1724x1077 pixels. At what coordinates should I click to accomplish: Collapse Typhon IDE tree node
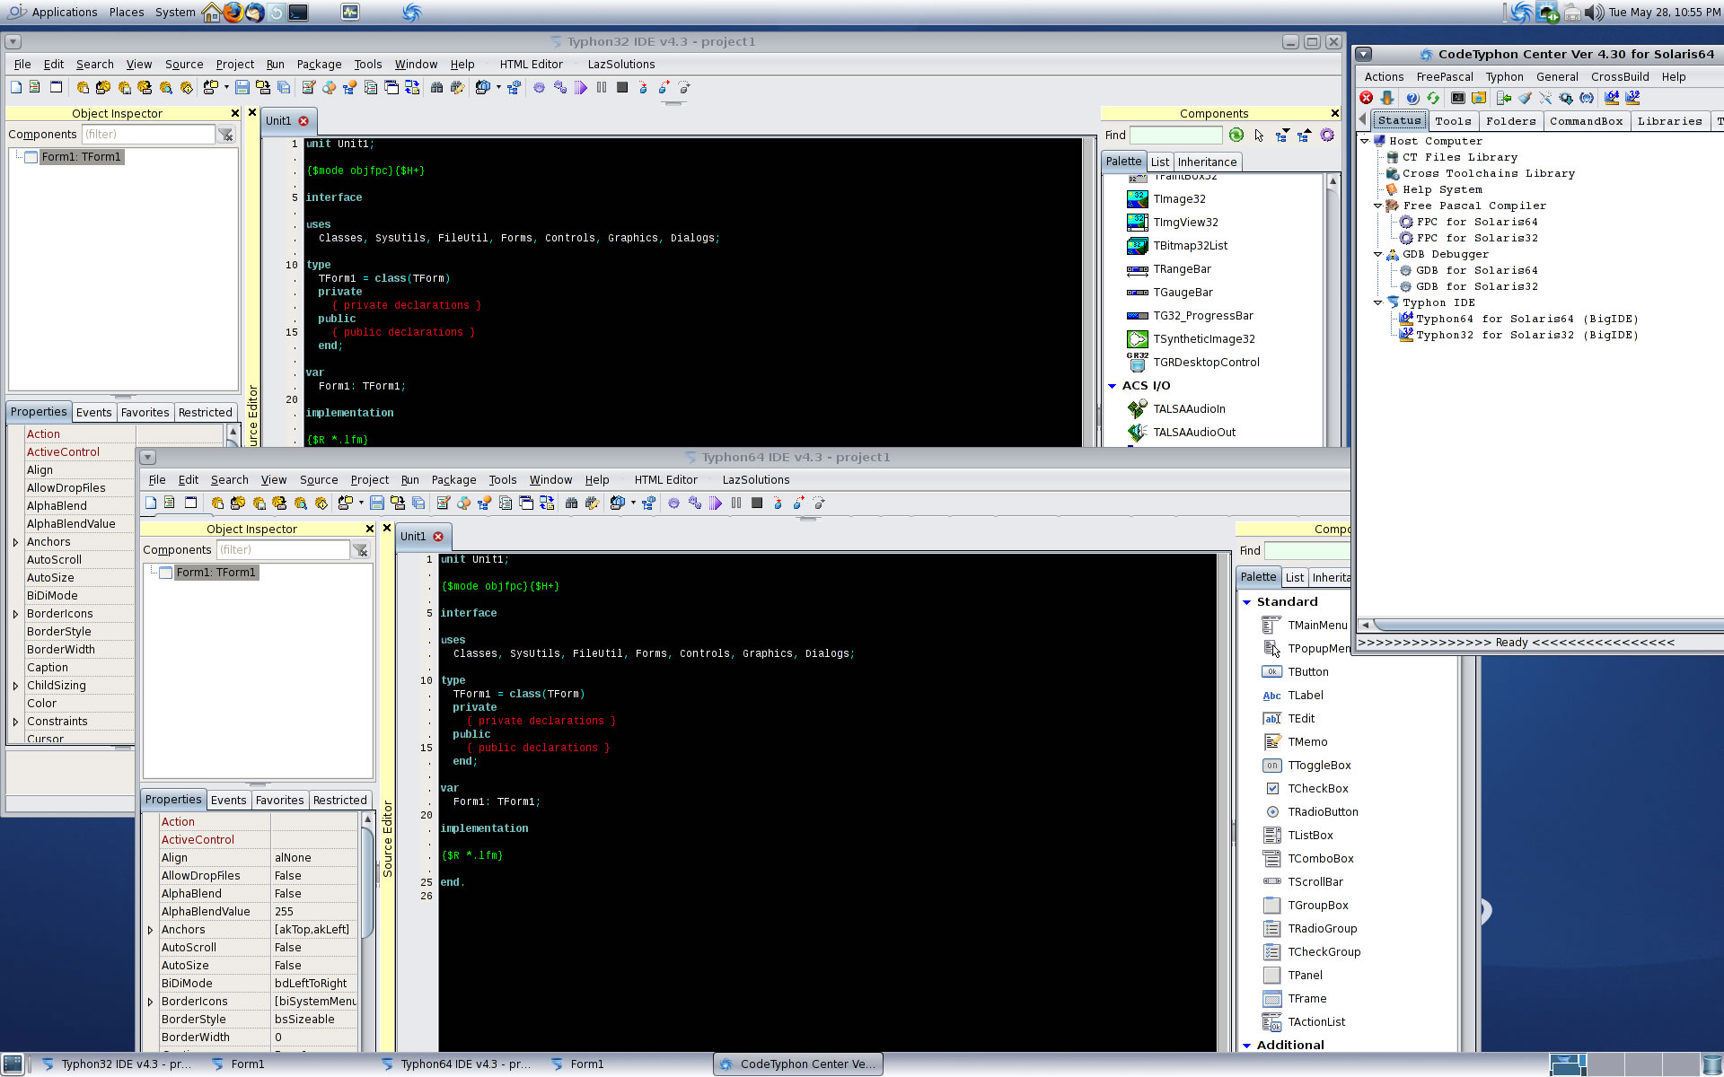[1378, 302]
